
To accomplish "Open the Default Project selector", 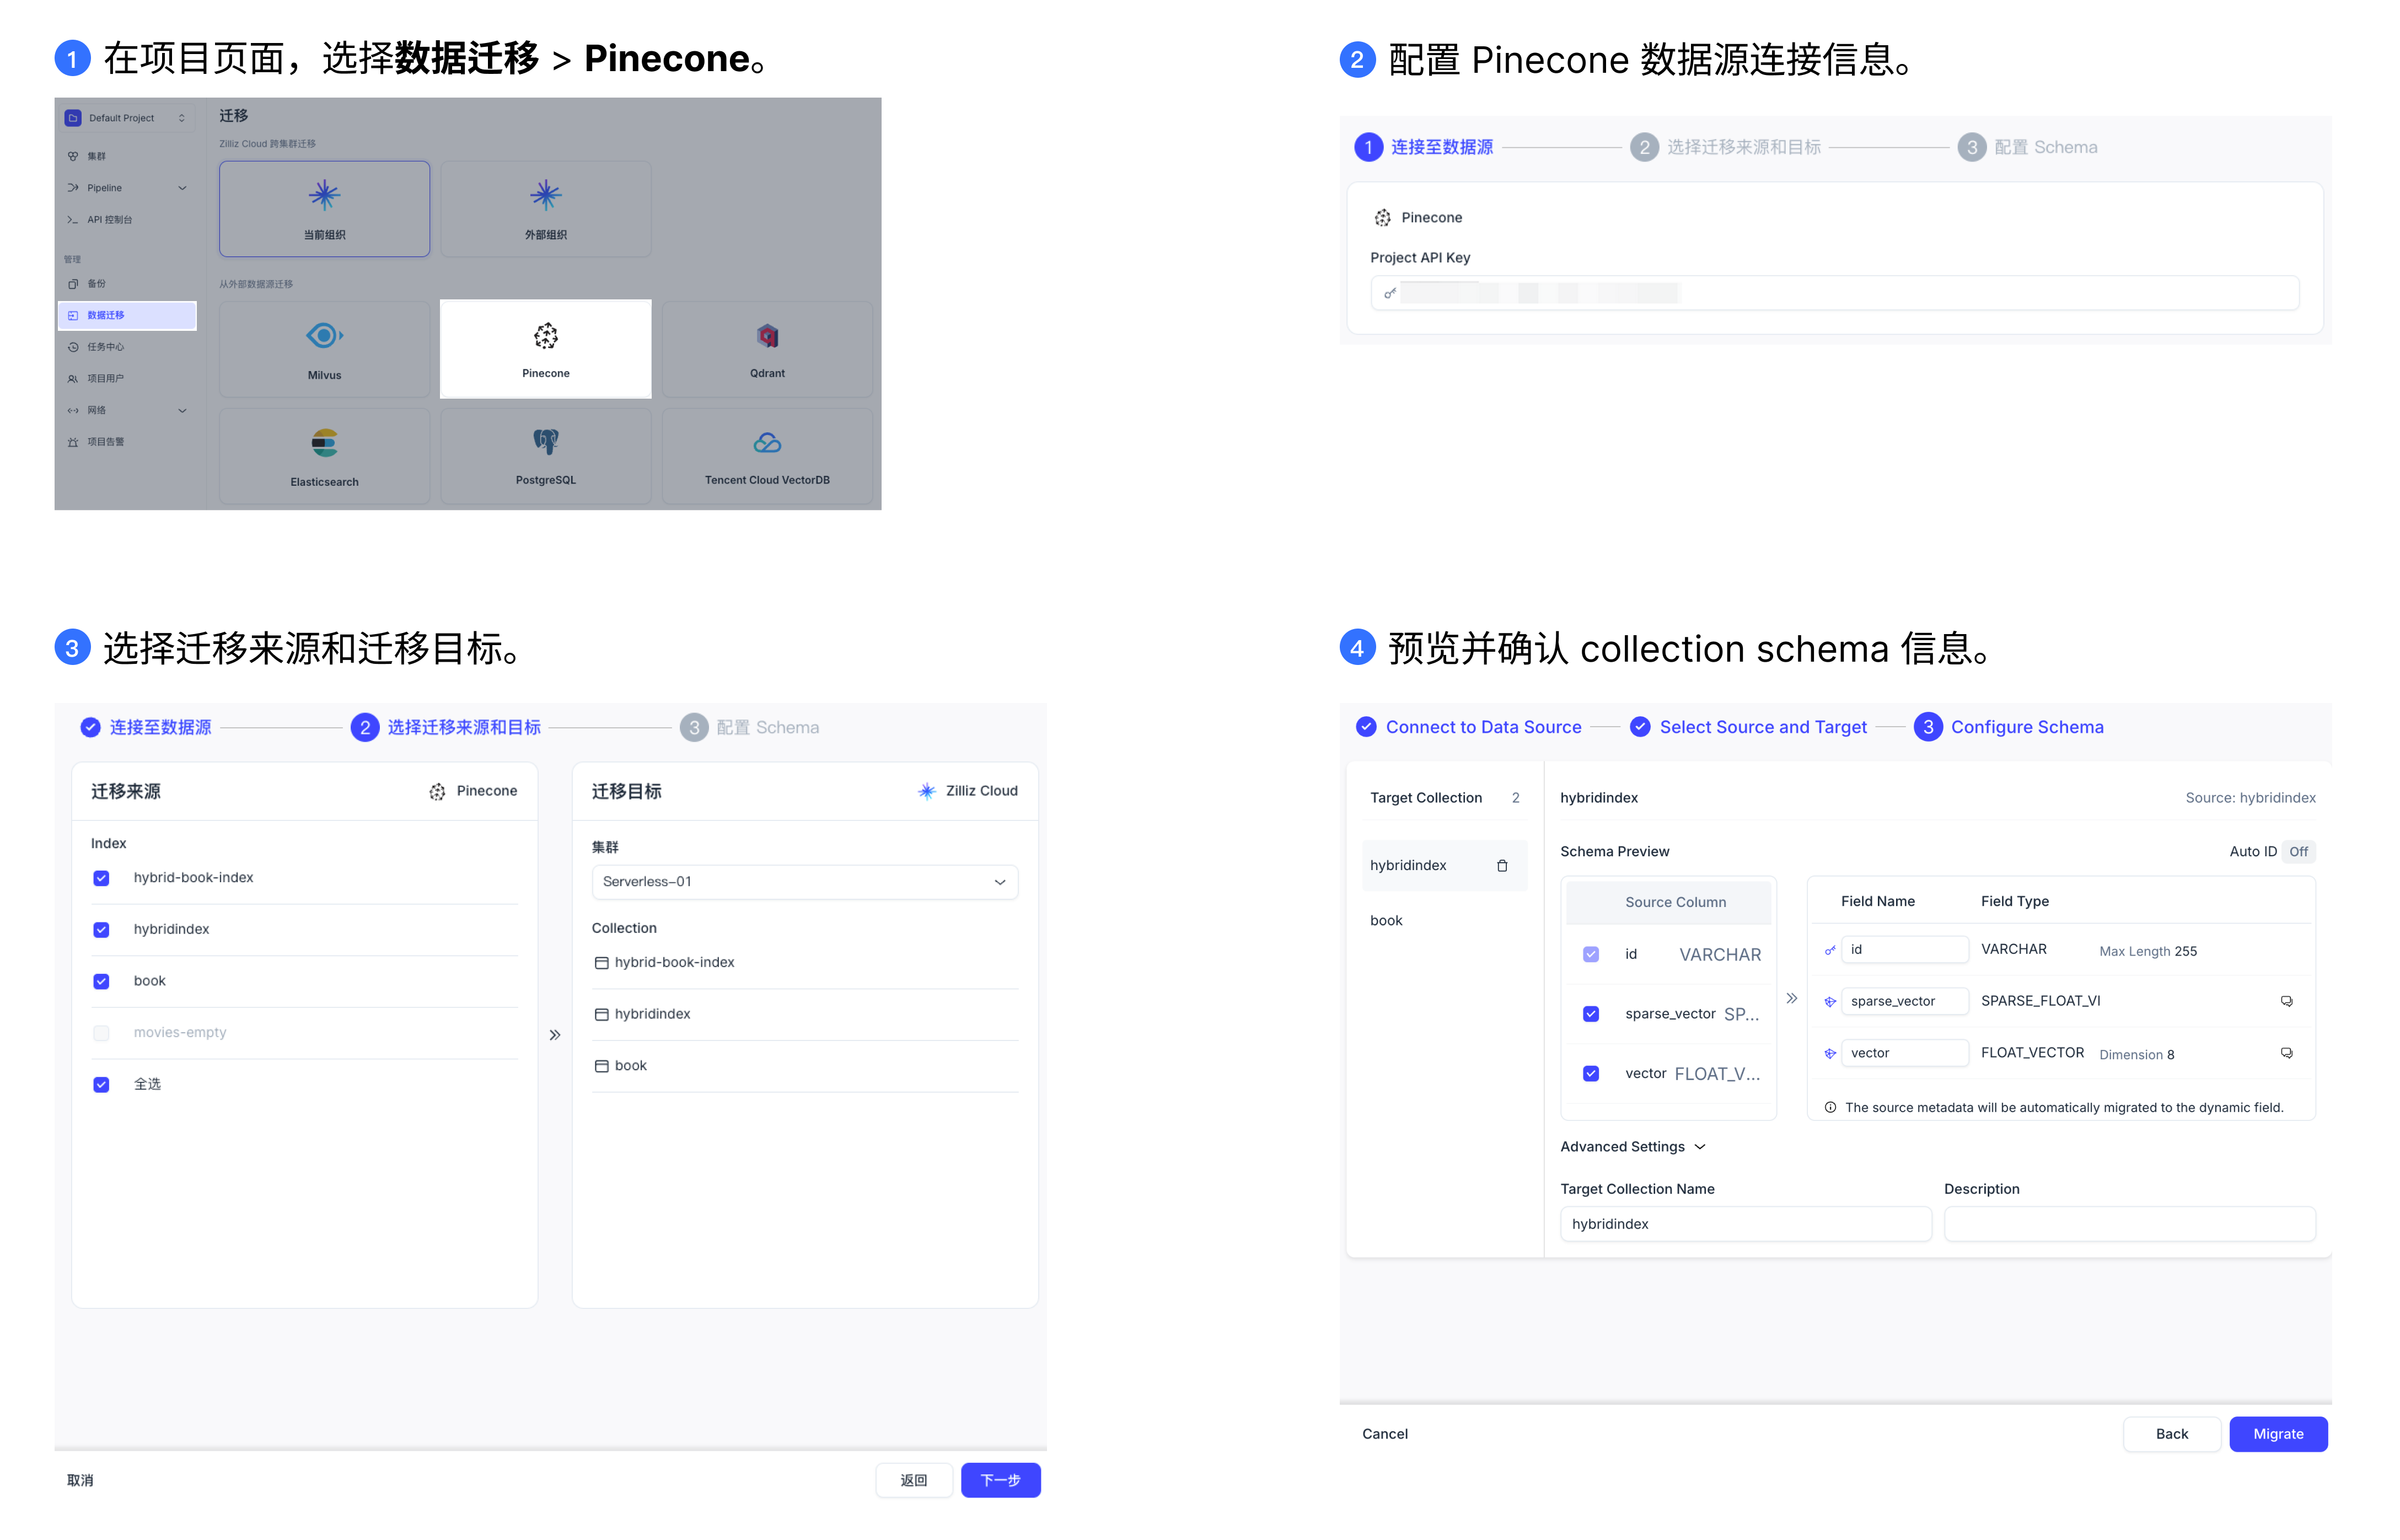I will [x=126, y=118].
